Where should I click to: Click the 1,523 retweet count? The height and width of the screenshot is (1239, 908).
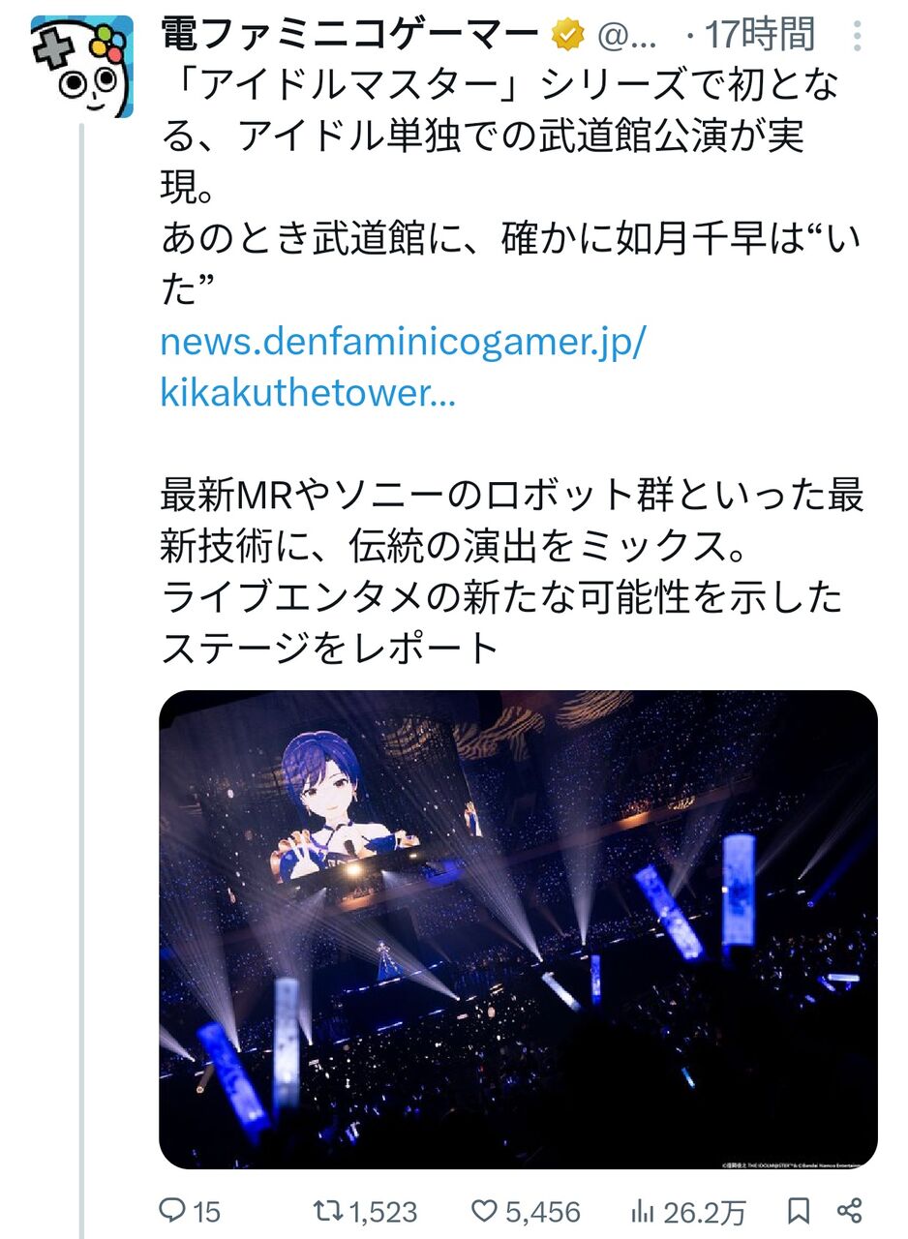[384, 1211]
